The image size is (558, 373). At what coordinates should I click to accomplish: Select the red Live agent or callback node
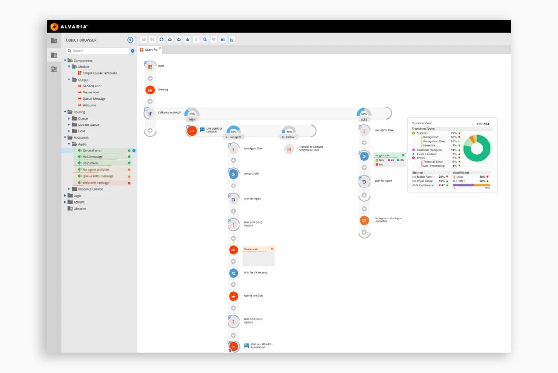pos(192,131)
